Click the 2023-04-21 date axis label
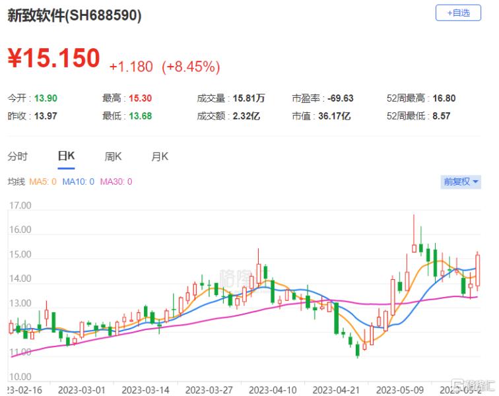499x396 pixels. coord(336,389)
